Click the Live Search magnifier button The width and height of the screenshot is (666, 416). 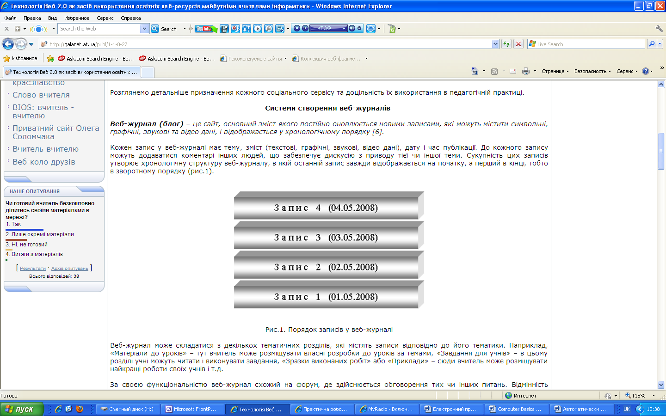click(652, 44)
